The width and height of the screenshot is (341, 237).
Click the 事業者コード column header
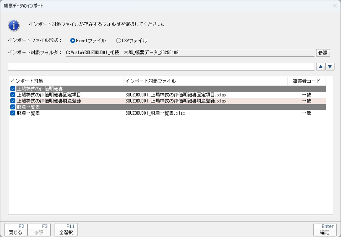(x=306, y=81)
